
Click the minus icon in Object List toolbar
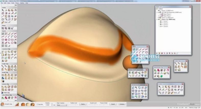tap(157, 53)
